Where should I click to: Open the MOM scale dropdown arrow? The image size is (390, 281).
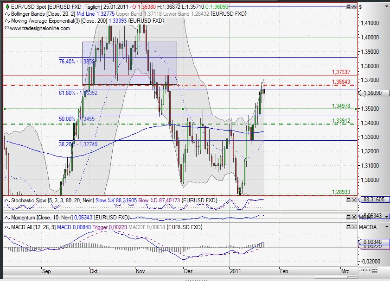point(386,216)
